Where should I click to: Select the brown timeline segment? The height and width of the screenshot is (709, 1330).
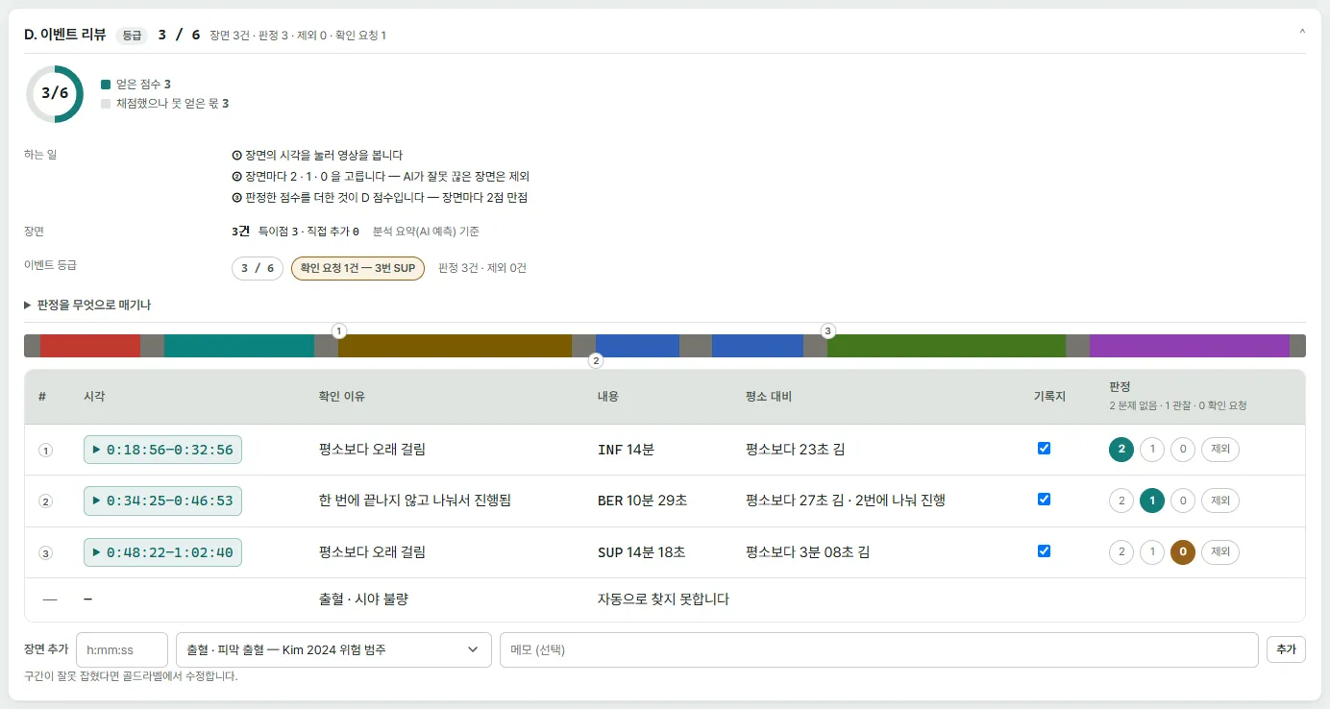click(456, 346)
